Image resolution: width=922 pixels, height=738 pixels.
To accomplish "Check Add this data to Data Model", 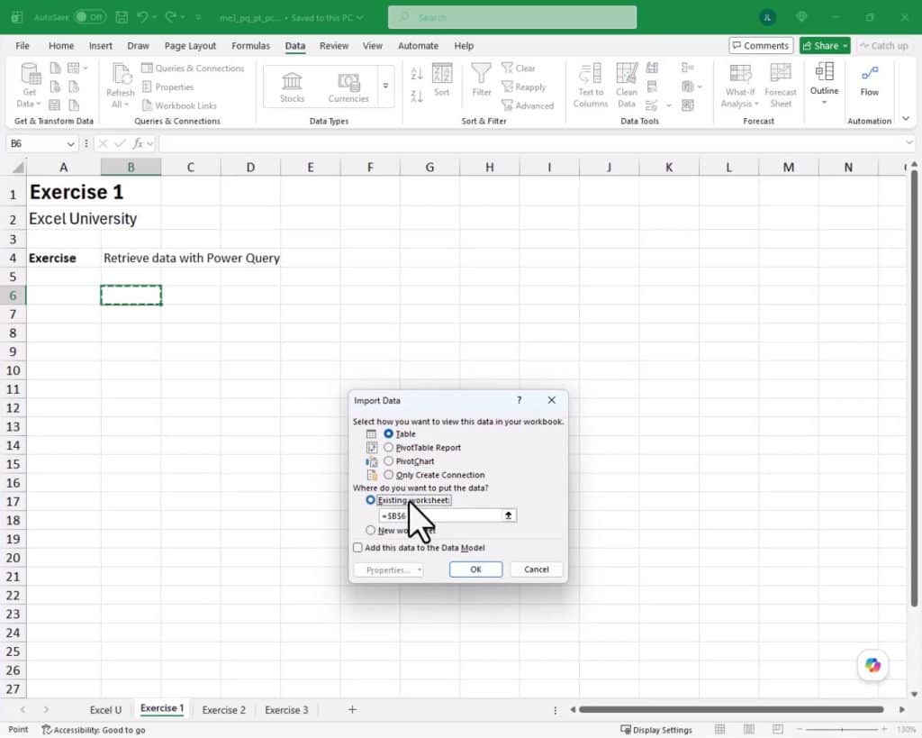I will [357, 547].
